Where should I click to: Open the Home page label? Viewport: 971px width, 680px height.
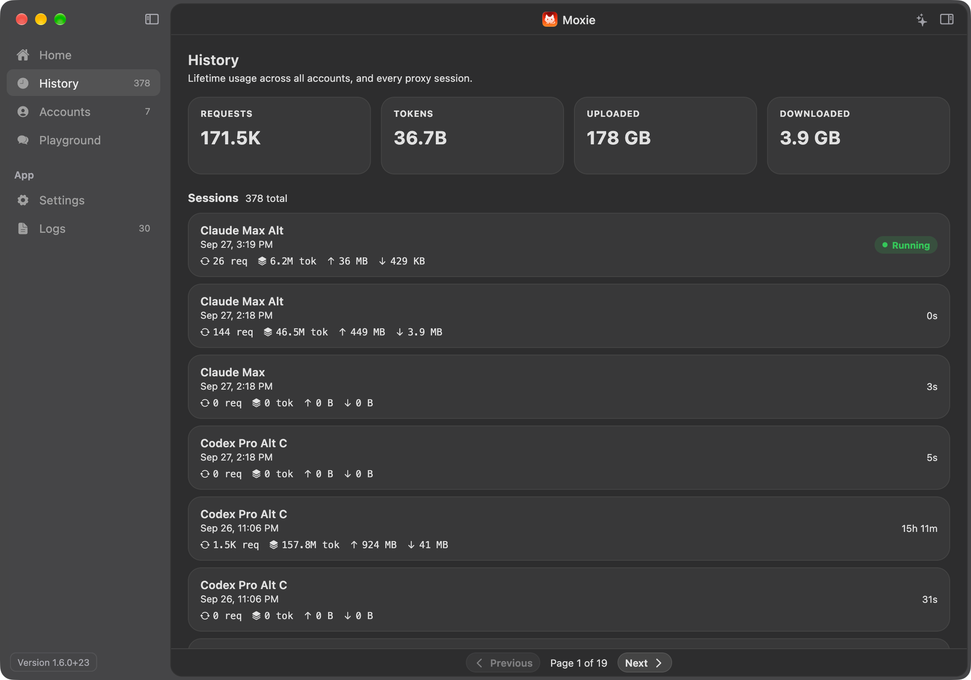pyautogui.click(x=56, y=55)
